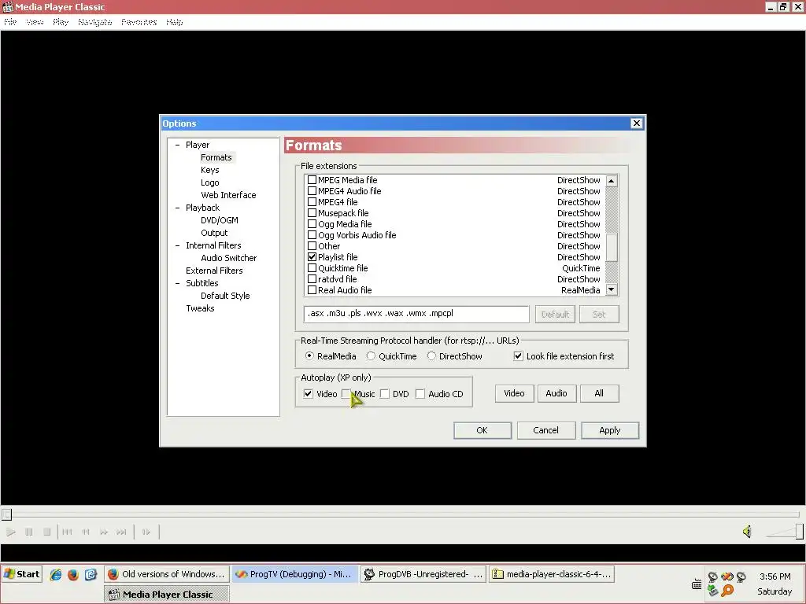
Task: Select RealMedia RTSP handler radio button
Action: (x=309, y=356)
